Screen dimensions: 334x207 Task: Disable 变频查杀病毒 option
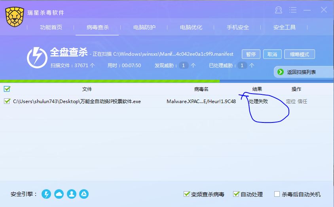186,194
